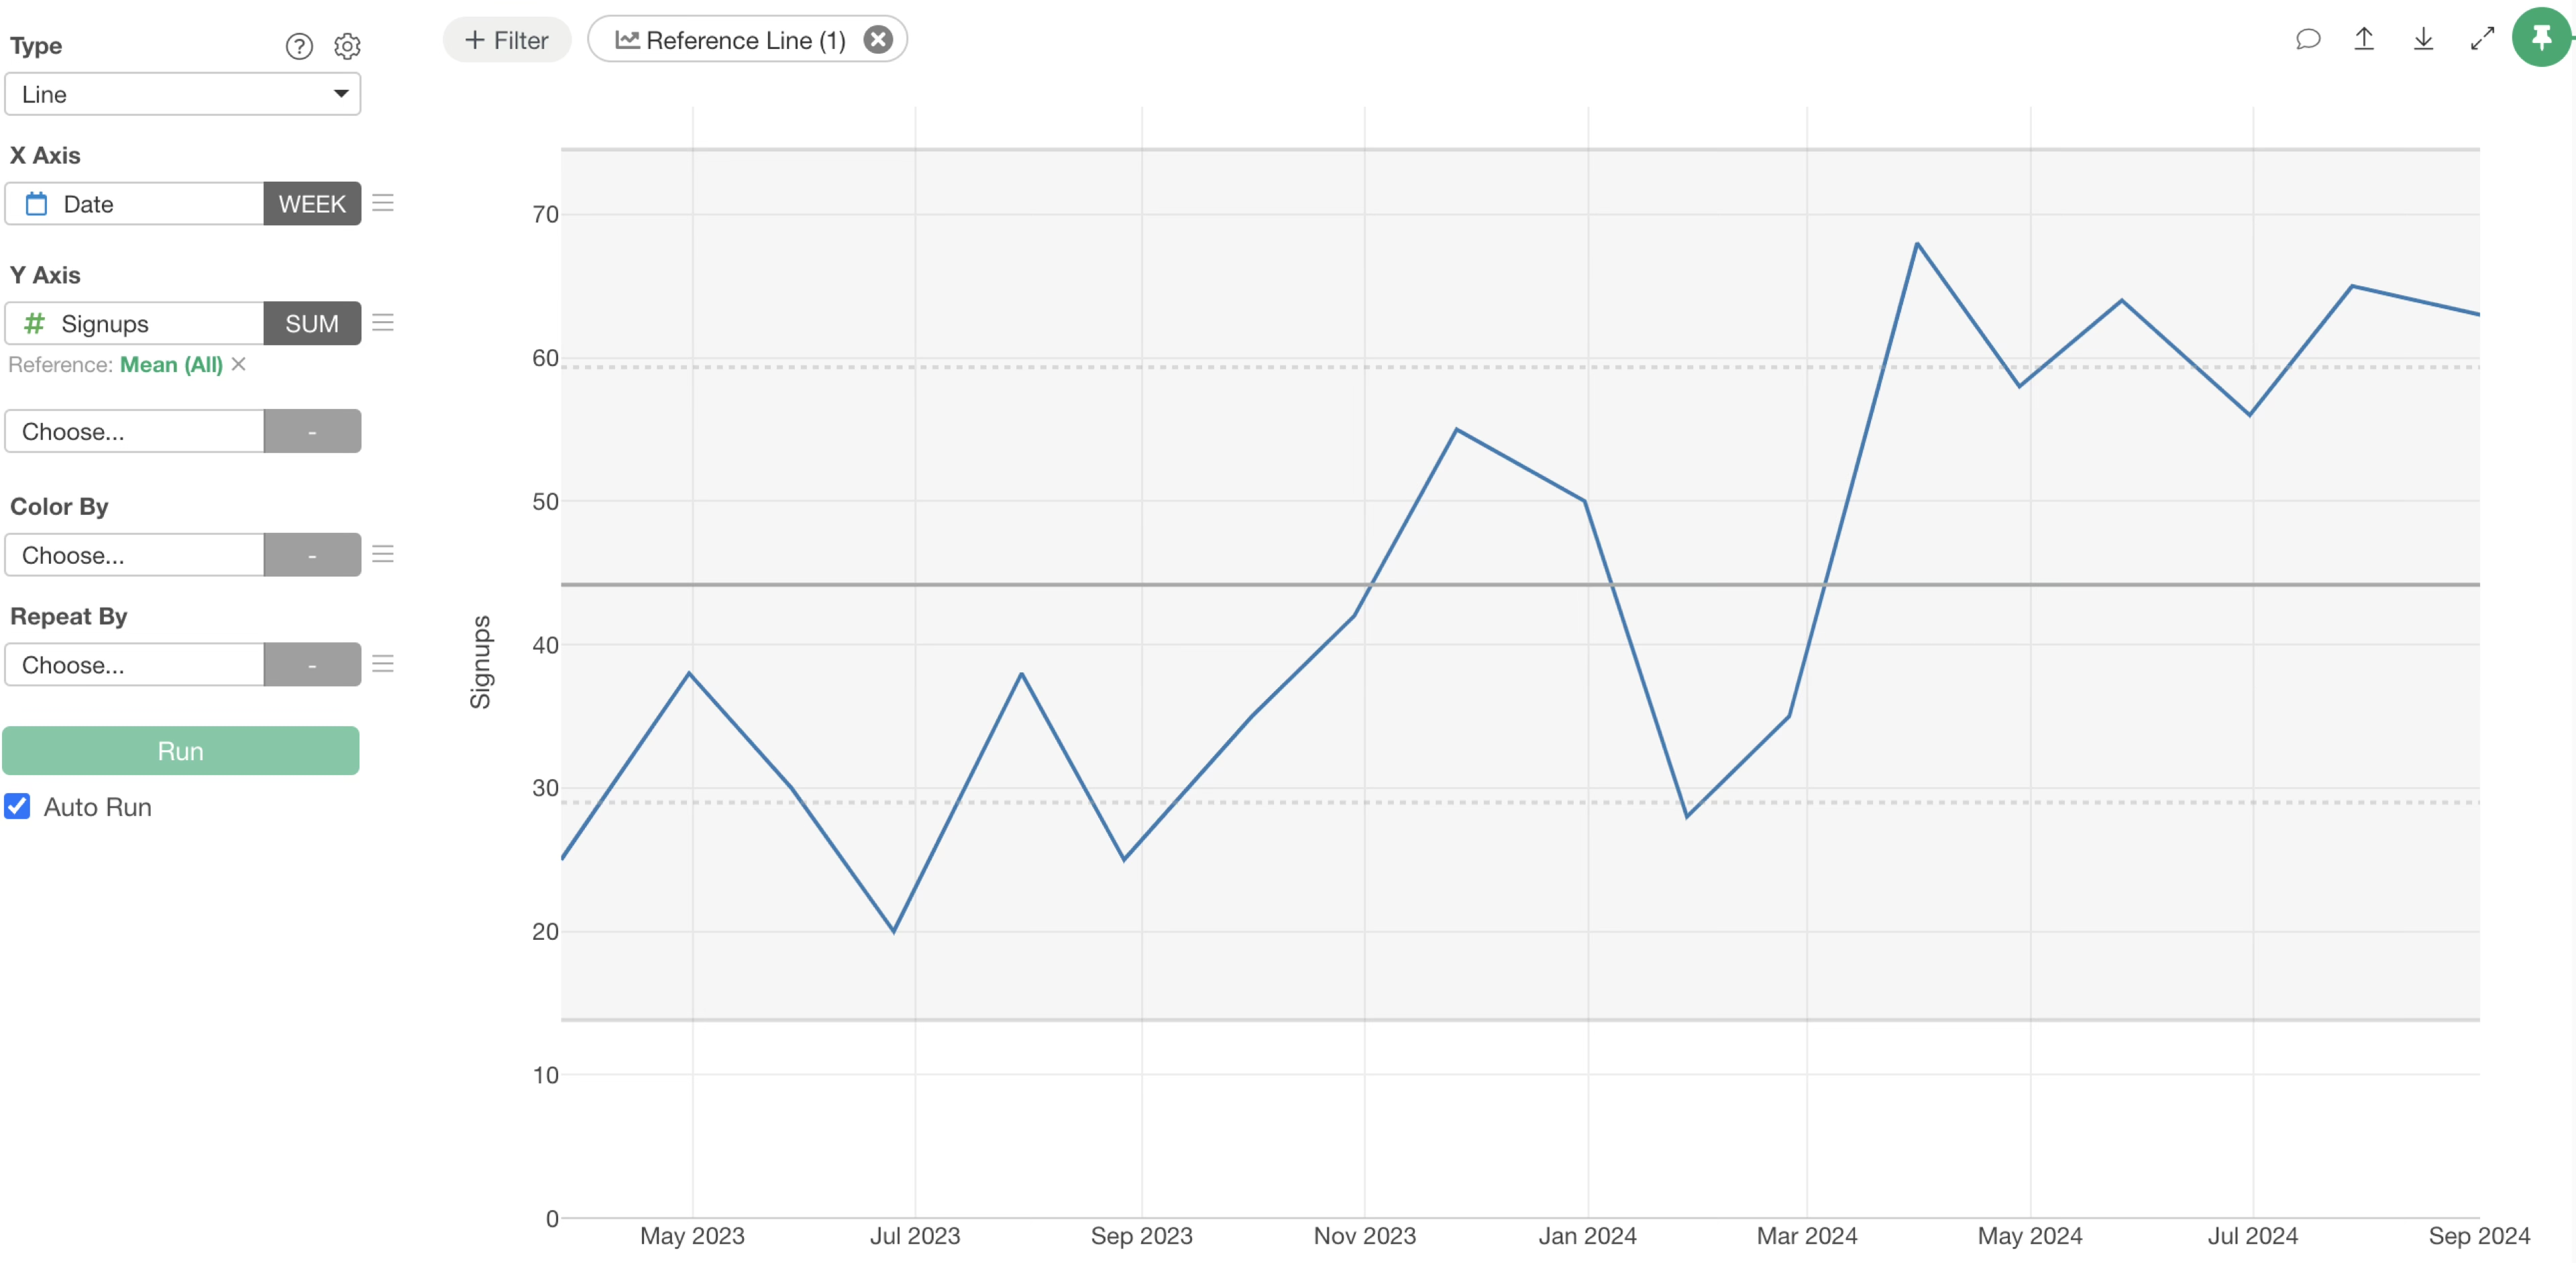Open the Mean (All) reference link
The image size is (2576, 1263).
(x=171, y=365)
